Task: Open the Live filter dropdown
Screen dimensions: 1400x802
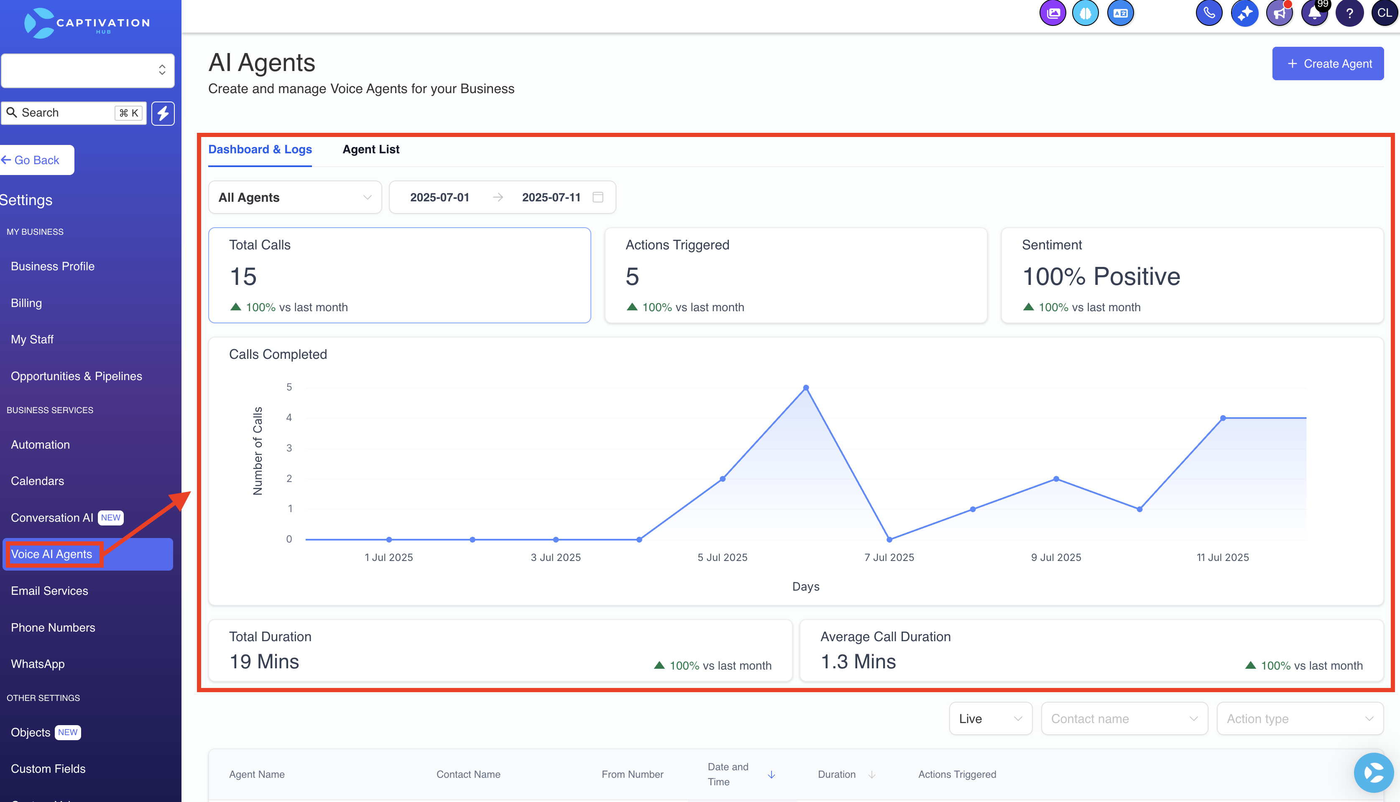Action: (990, 718)
